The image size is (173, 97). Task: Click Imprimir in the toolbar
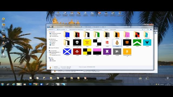88,29
